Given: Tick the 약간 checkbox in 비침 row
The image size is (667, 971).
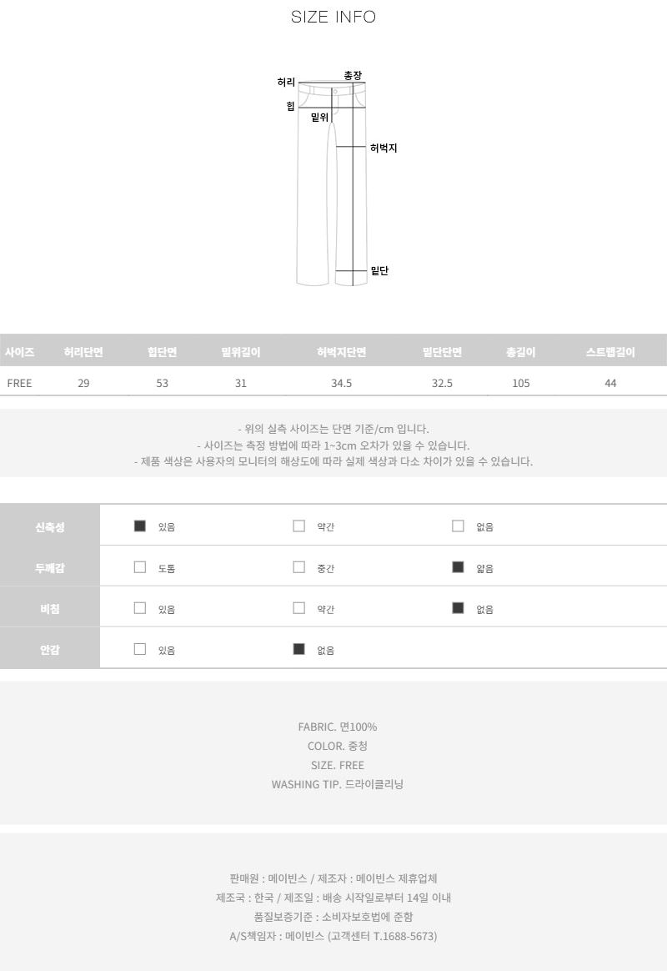Looking at the screenshot, I should coord(298,608).
